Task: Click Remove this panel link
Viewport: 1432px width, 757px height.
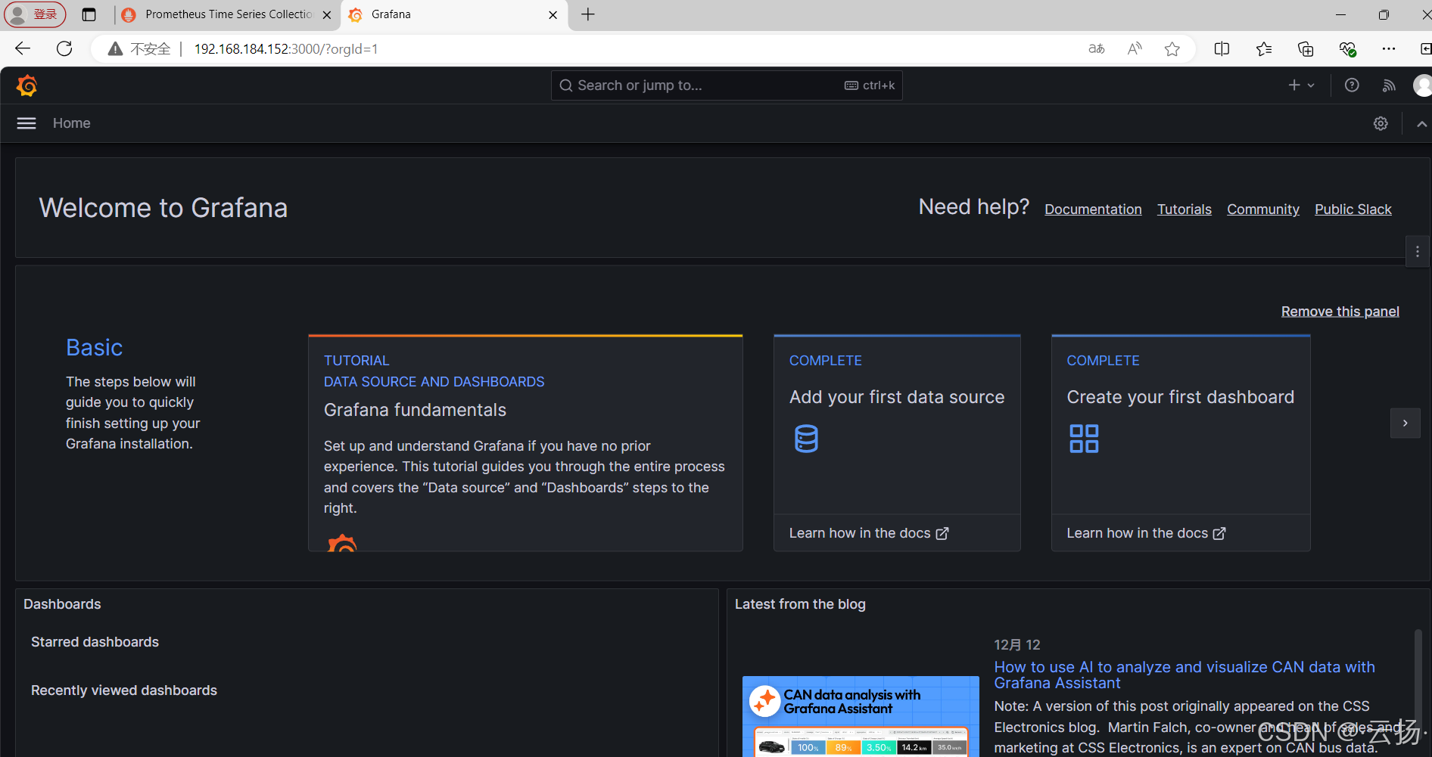Action: click(x=1340, y=312)
